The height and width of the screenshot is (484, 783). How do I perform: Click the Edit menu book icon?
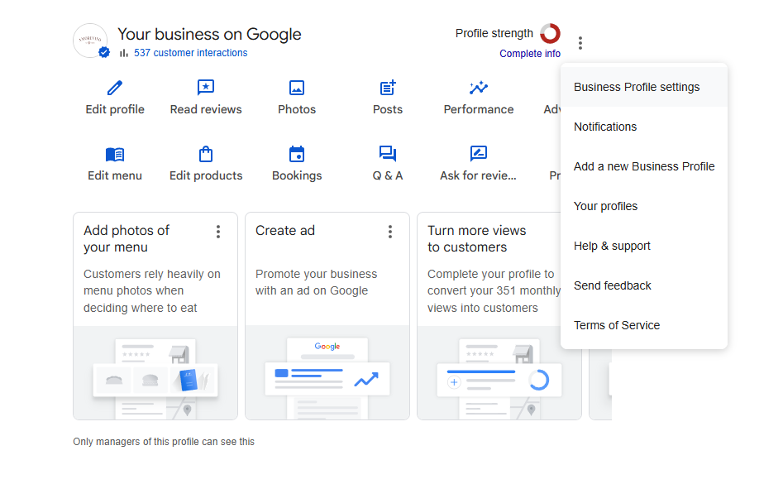coord(115,155)
